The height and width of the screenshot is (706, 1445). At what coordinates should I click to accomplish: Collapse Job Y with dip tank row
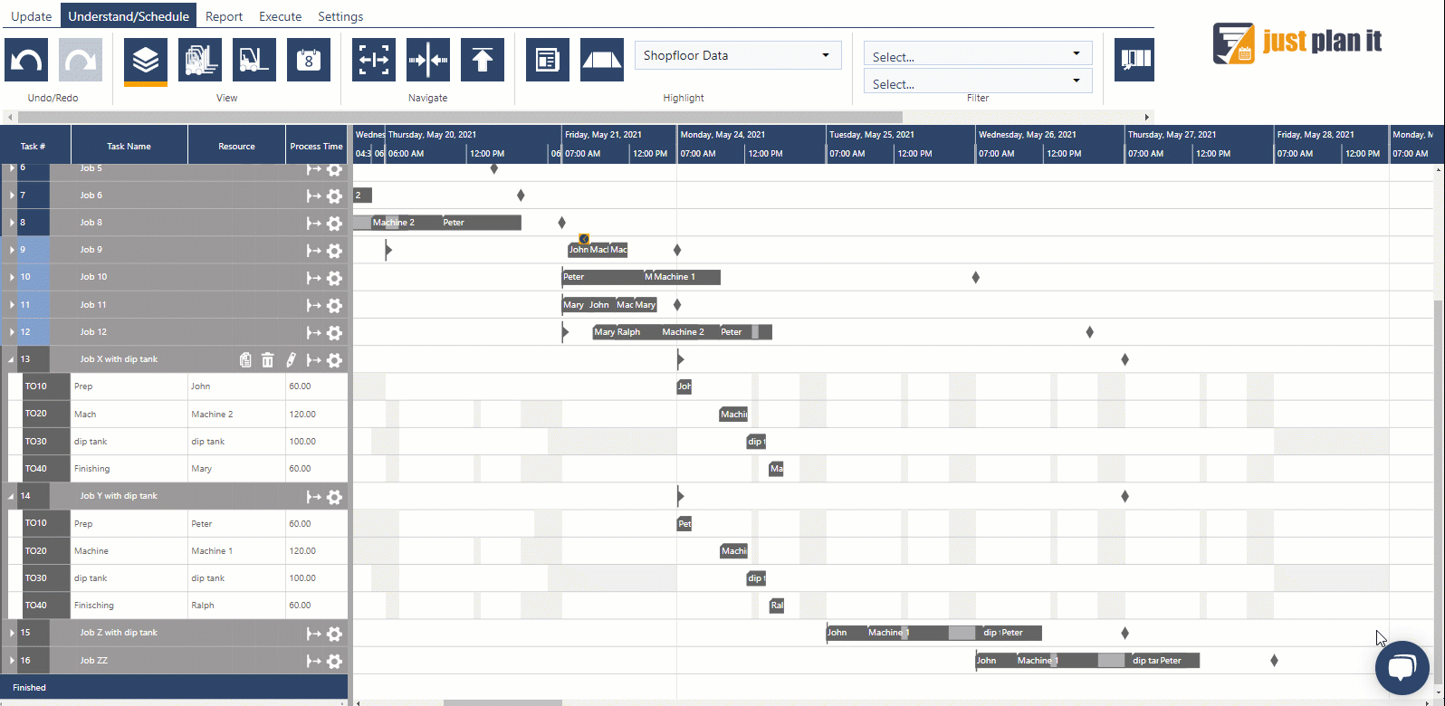[12, 496]
